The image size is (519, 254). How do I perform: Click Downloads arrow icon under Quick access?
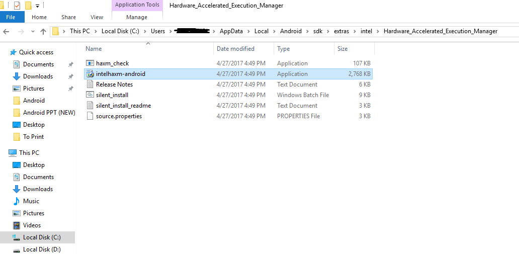click(x=17, y=76)
